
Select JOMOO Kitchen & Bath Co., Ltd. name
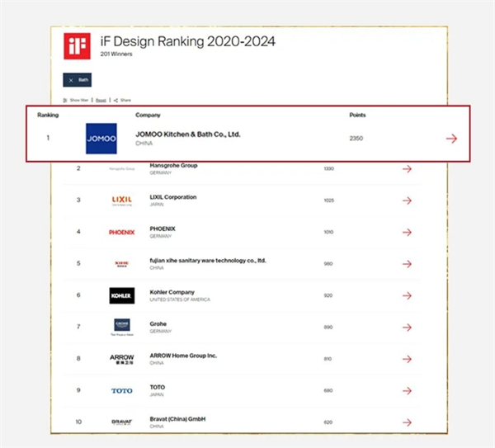[x=188, y=134]
